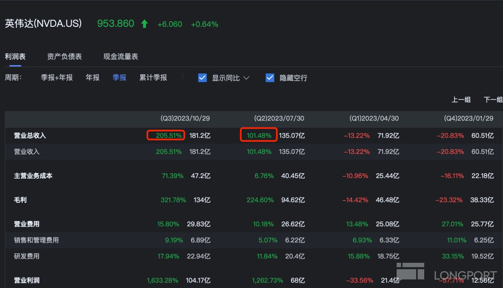Click 销售和管理费用 Q2 growth 5.07%
The image size is (503, 288).
point(267,240)
